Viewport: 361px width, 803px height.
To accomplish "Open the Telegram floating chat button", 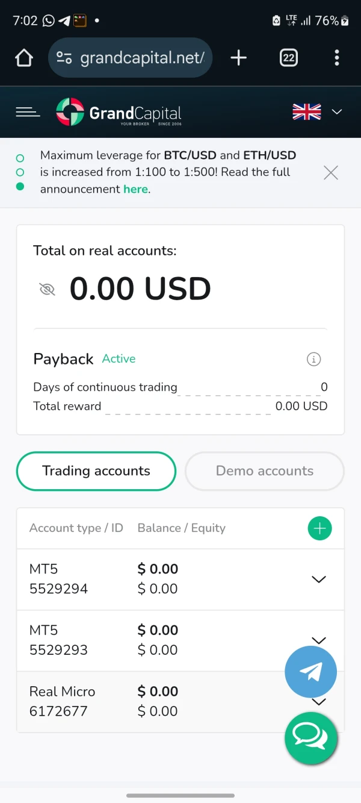I will click(310, 672).
